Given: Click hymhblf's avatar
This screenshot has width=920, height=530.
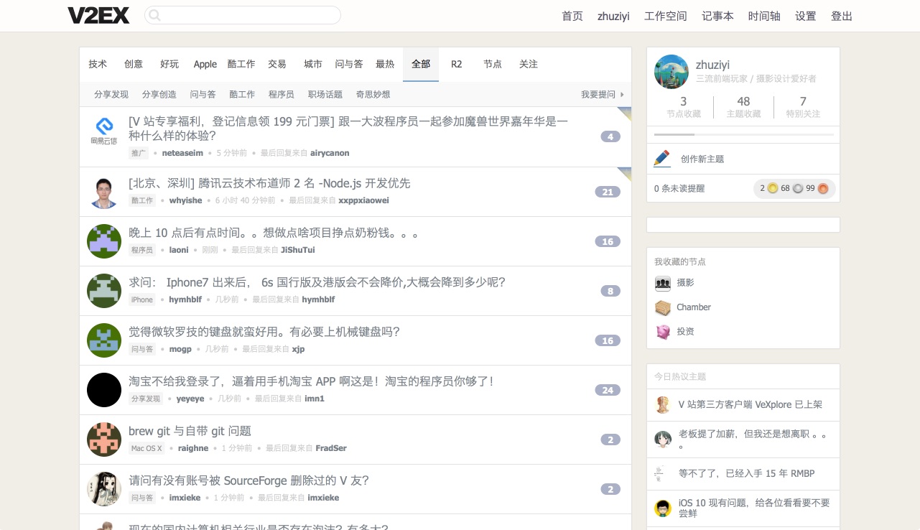Looking at the screenshot, I should [104, 291].
